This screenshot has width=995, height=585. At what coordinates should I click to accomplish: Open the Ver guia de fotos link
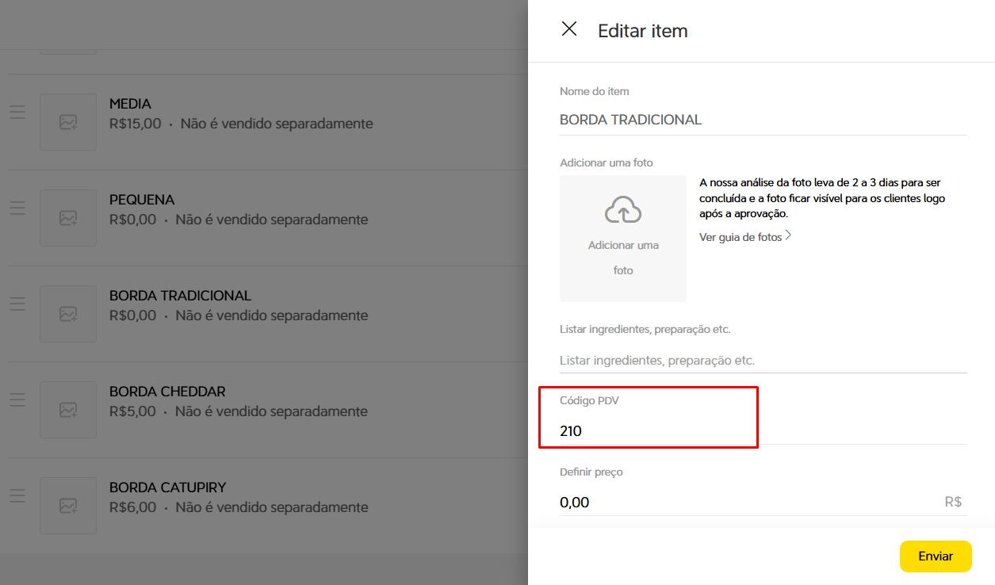click(740, 237)
